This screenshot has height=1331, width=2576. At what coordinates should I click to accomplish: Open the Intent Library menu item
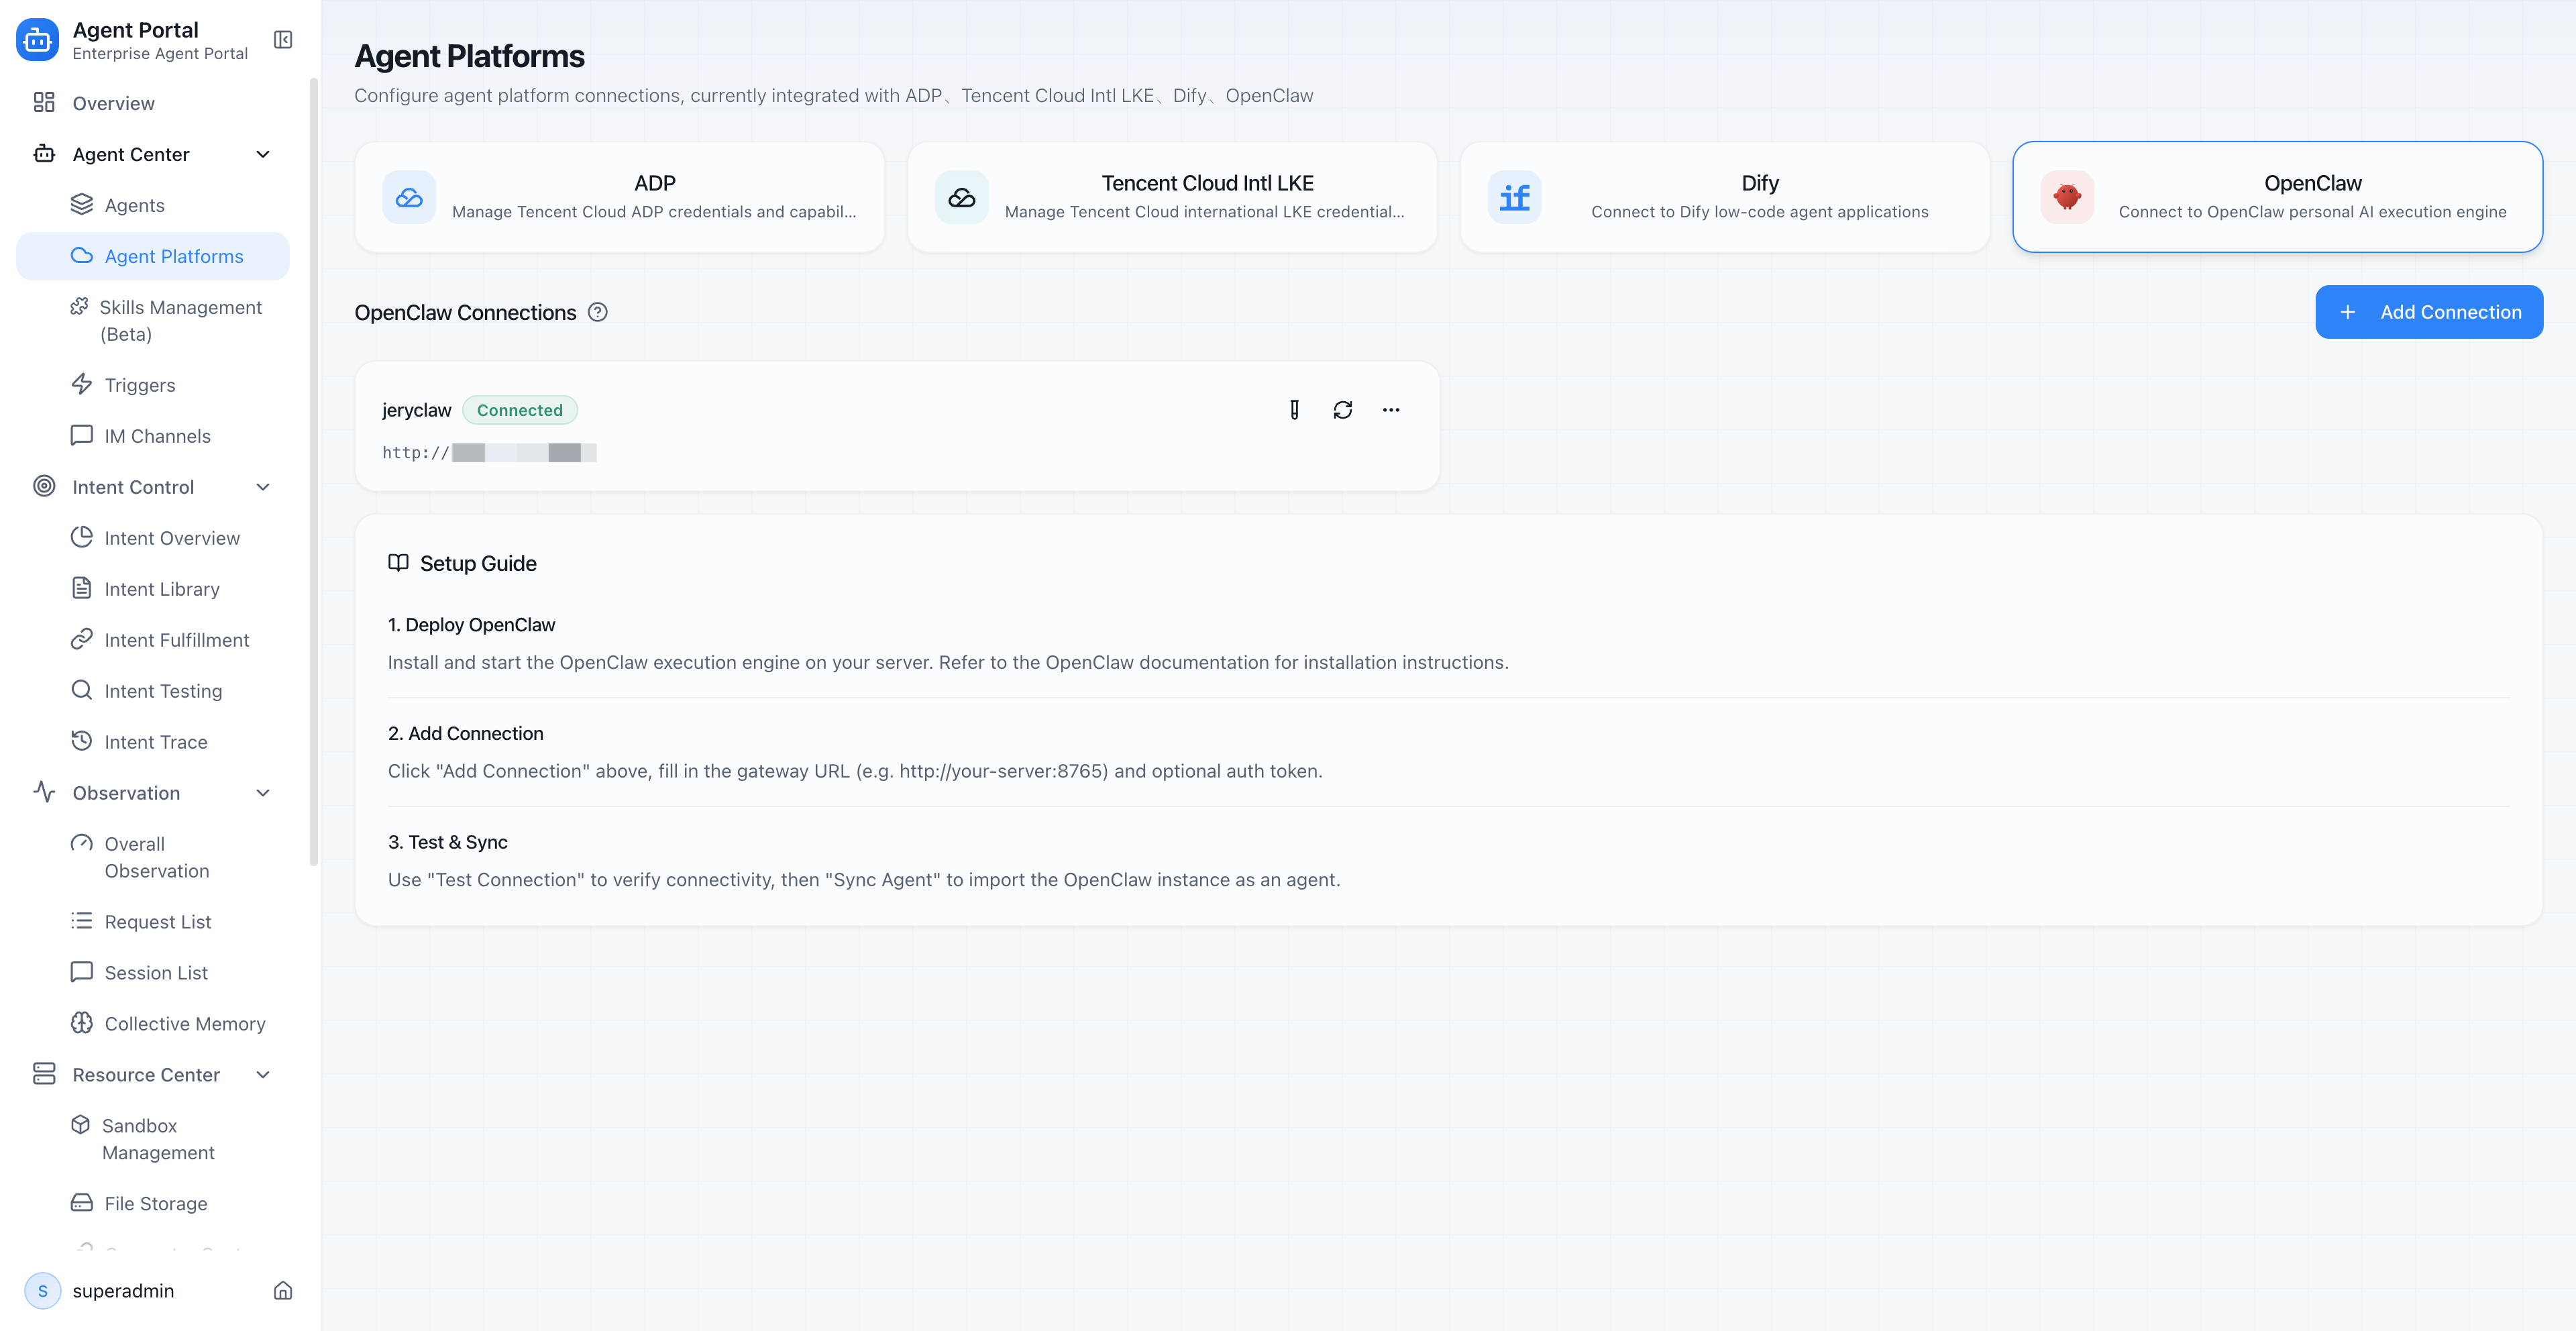pos(161,589)
